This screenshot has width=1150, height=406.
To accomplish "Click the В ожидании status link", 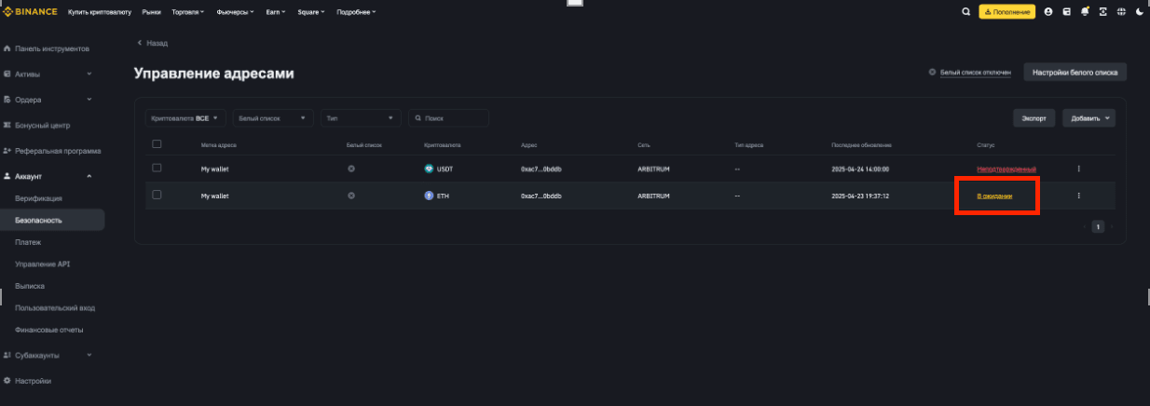I will [994, 196].
